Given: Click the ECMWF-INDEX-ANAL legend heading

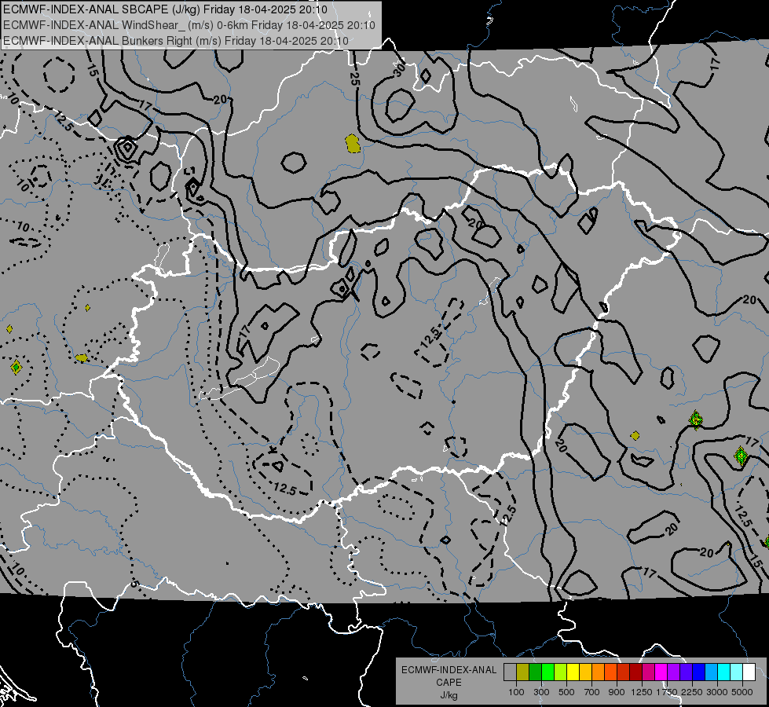Looking at the screenshot, I should (x=449, y=670).
